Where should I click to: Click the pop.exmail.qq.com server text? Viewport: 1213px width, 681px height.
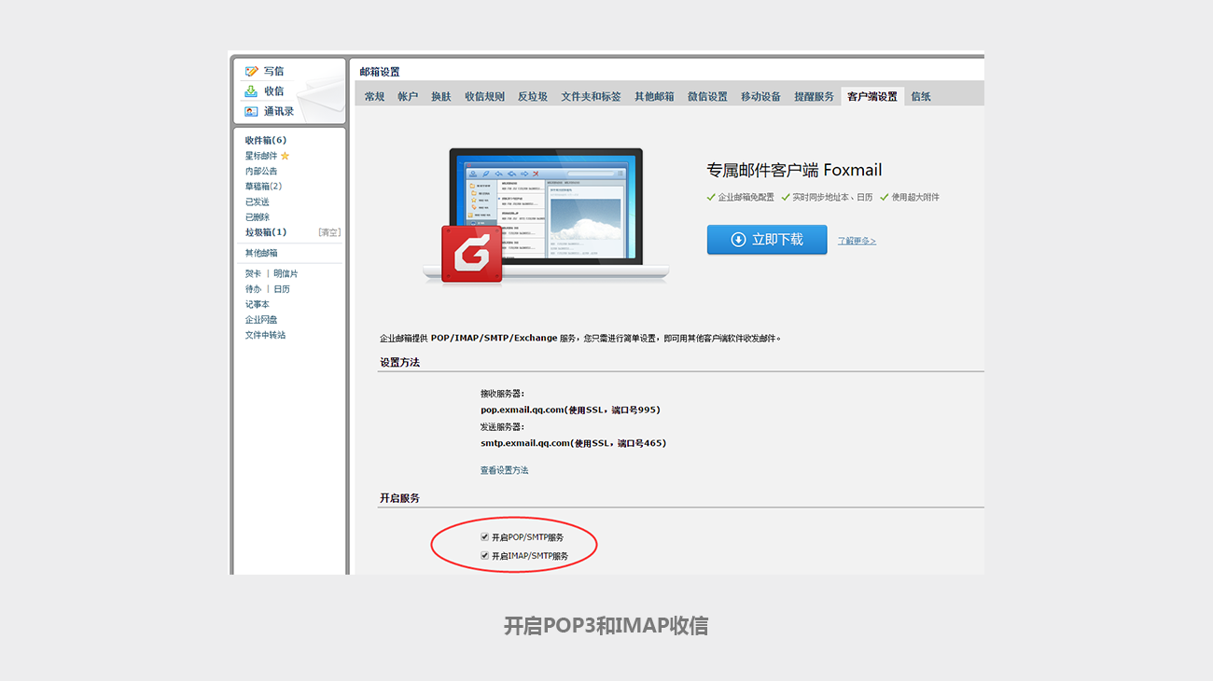[571, 410]
